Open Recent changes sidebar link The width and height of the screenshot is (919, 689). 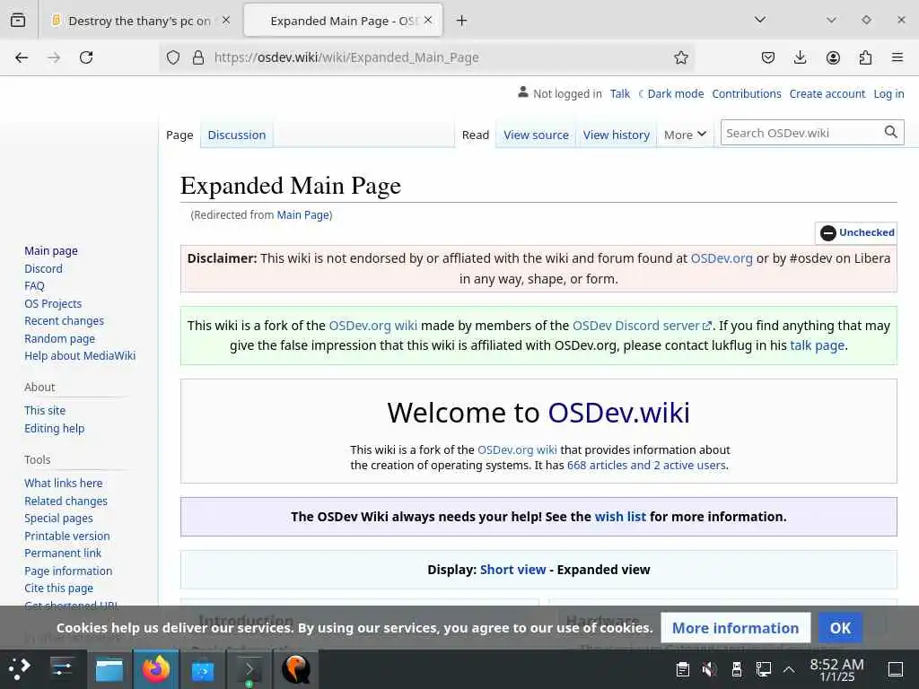(x=64, y=321)
